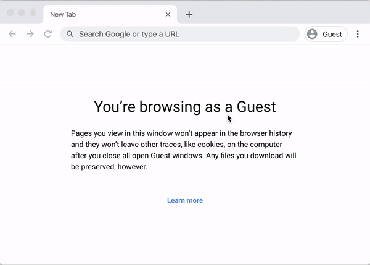Viewport: 370px width, 265px height.
Task: Focus the Search Google or type a URL field
Action: click(x=180, y=34)
